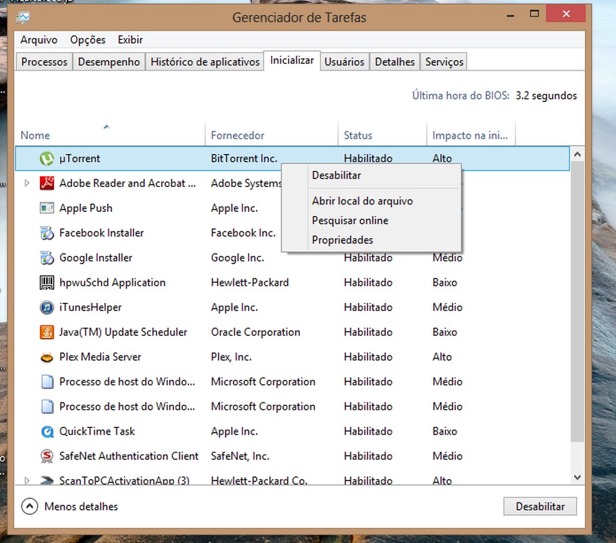616x543 pixels.
Task: Open the Exibir menu
Action: point(130,39)
